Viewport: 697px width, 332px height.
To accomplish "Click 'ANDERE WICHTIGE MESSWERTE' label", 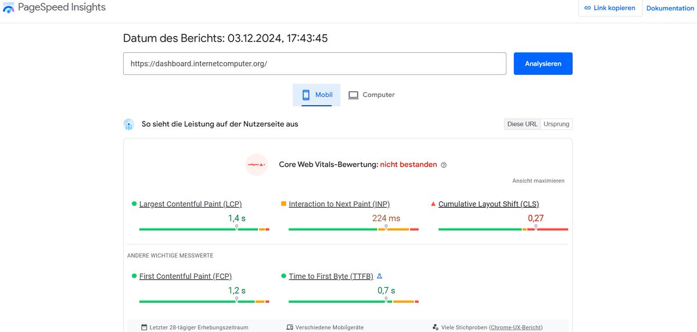I will (170, 255).
